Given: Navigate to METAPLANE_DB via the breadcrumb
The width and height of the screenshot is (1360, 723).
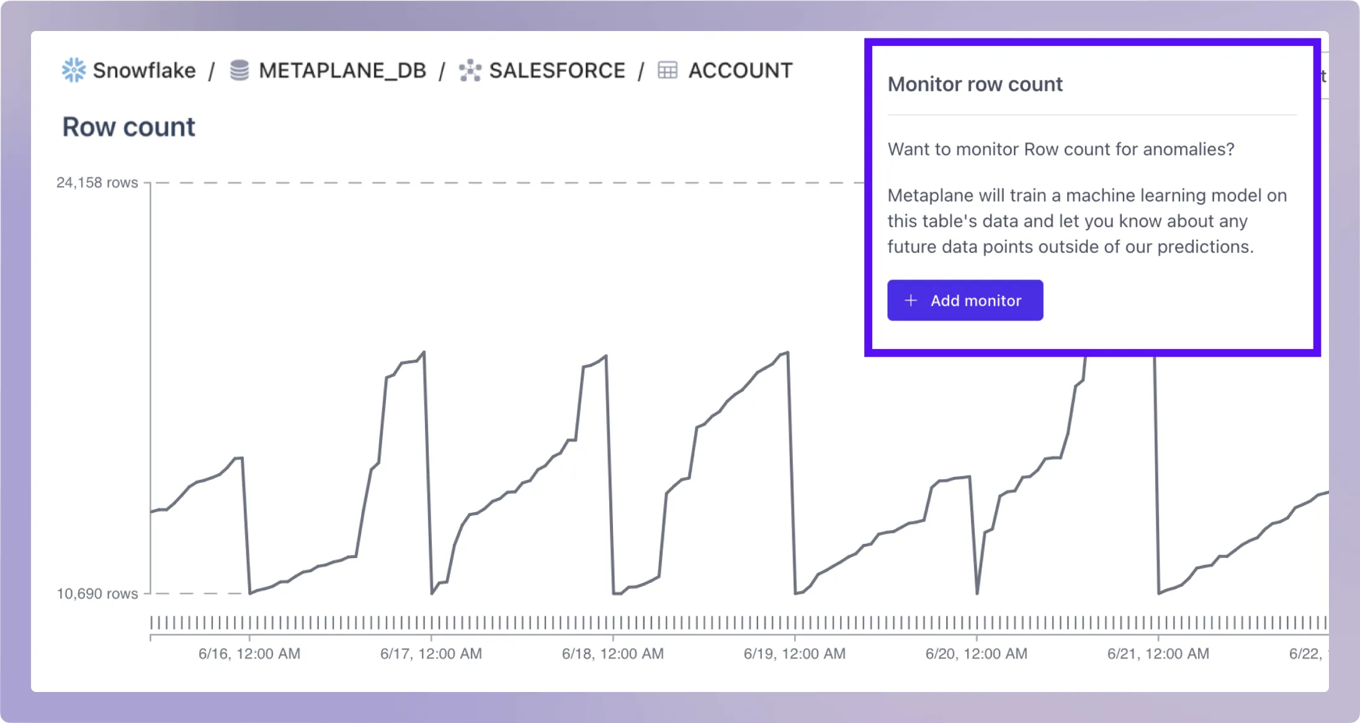Looking at the screenshot, I should click(344, 70).
